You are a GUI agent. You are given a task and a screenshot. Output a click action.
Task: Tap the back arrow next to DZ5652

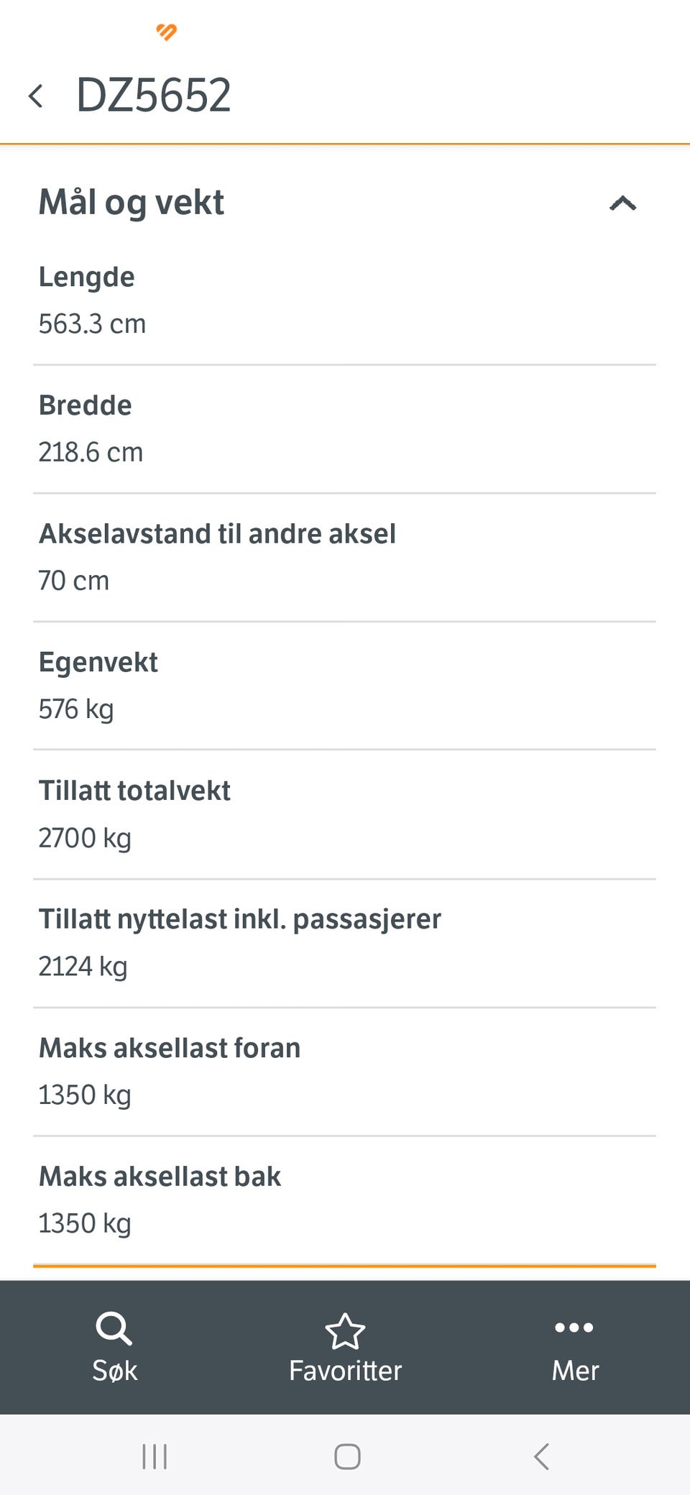(35, 96)
